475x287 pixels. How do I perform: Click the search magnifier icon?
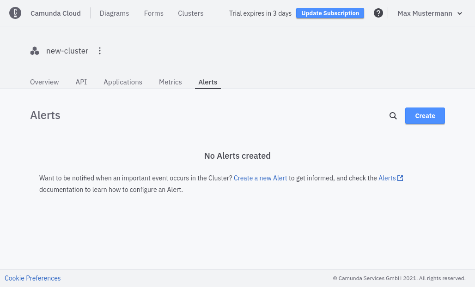coord(393,116)
